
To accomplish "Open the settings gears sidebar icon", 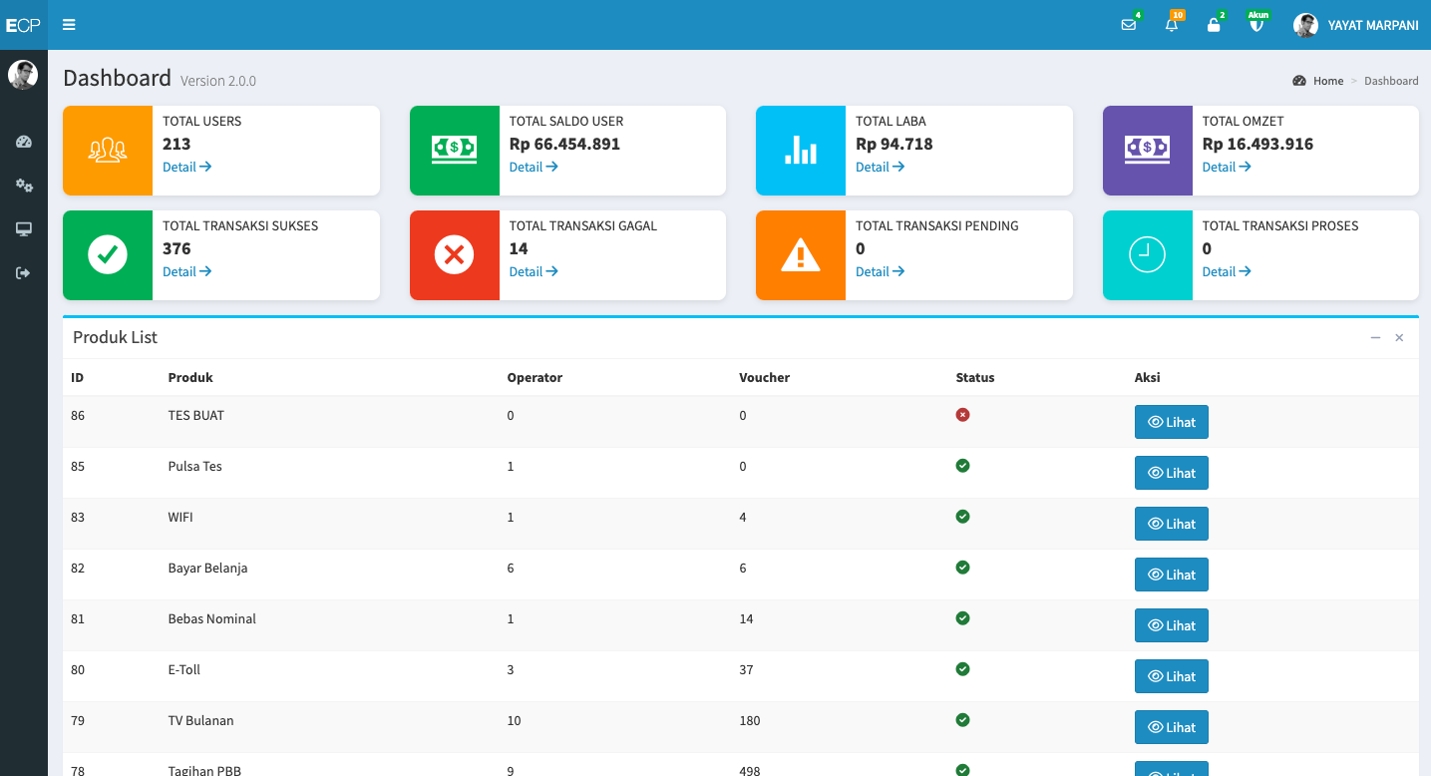I will (x=24, y=186).
